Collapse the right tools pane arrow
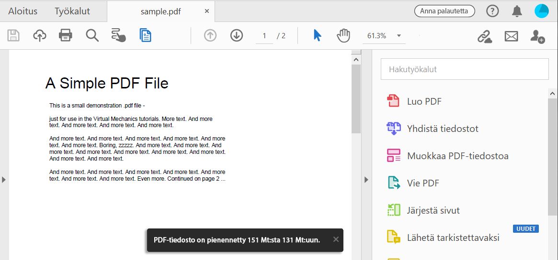This screenshot has height=260, width=558. [x=366, y=180]
